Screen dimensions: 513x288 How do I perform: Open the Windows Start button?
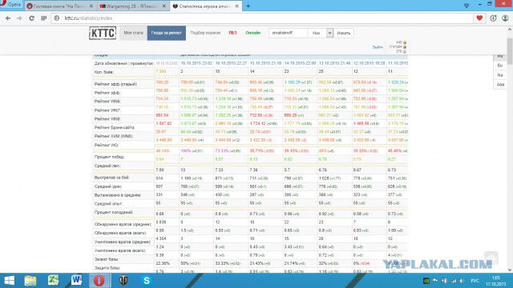9,281
